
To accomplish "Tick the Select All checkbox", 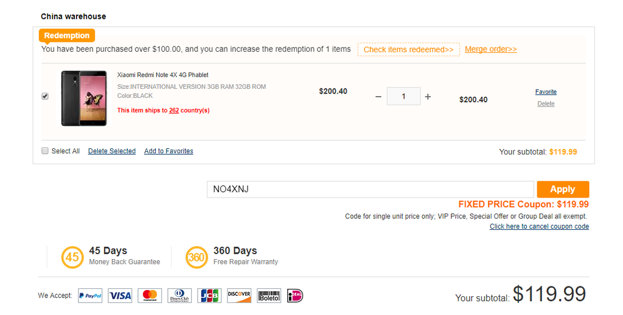I will click(45, 151).
